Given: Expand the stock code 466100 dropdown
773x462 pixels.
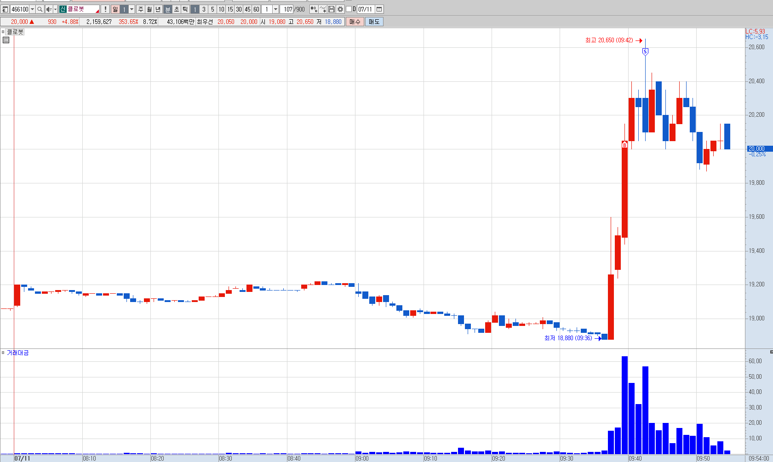Looking at the screenshot, I should point(32,9).
